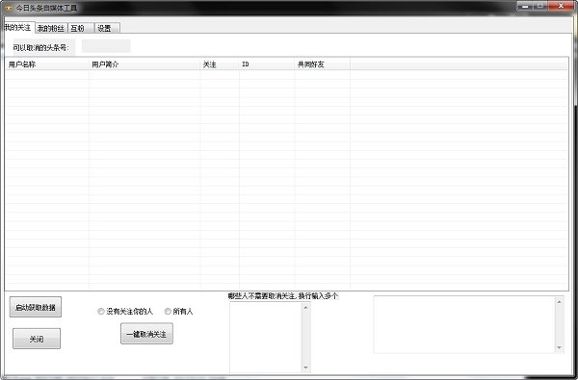Click the 关闭 button
This screenshot has width=578, height=380.
pos(37,339)
